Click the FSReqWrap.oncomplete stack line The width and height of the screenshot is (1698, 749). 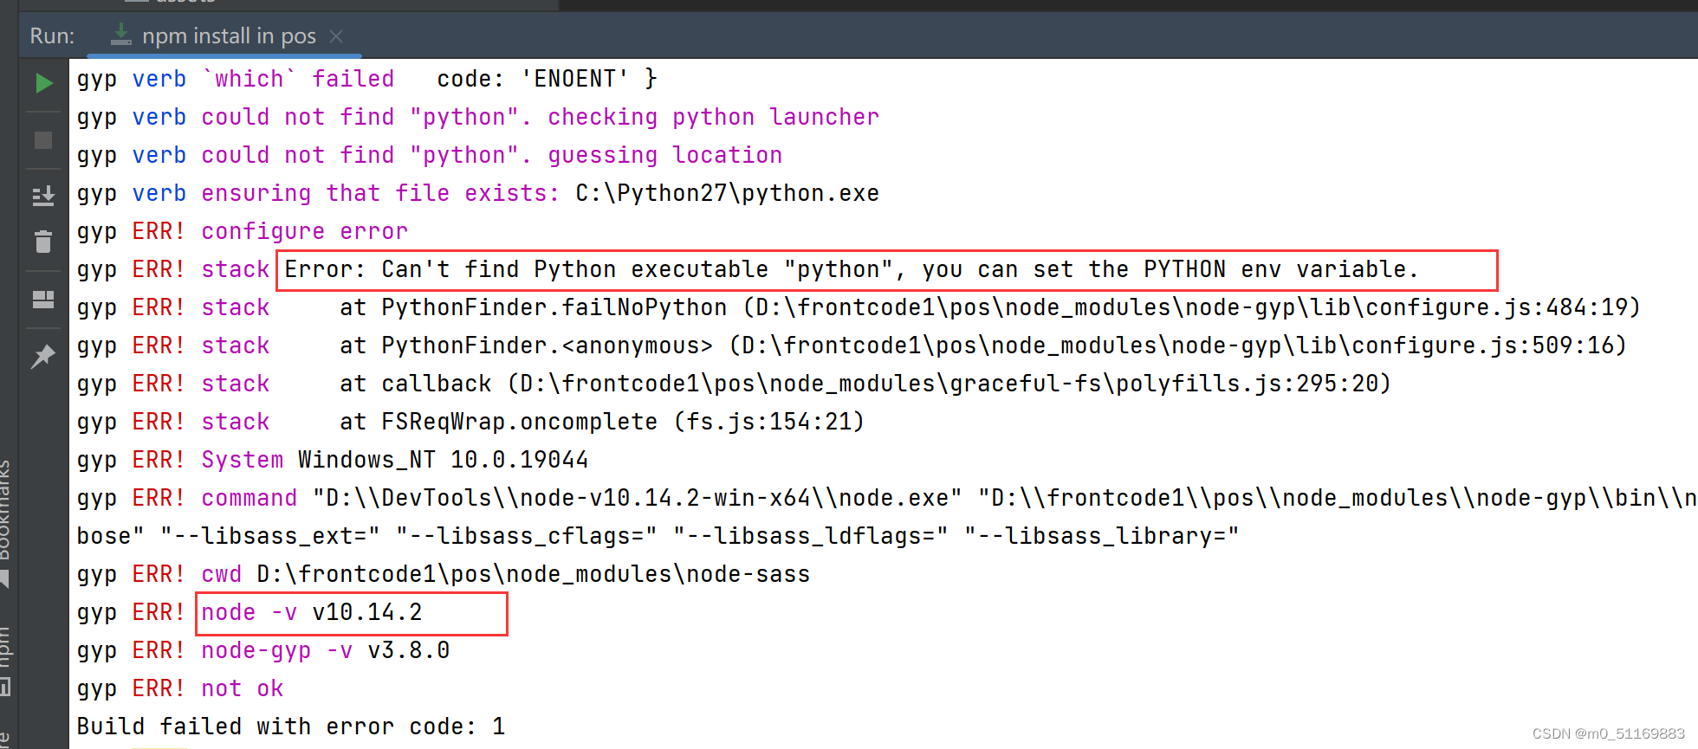[x=470, y=422]
